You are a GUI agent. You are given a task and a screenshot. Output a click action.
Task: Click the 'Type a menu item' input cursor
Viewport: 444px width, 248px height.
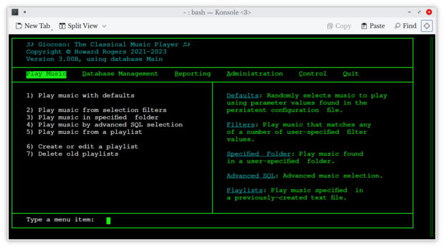(109, 221)
